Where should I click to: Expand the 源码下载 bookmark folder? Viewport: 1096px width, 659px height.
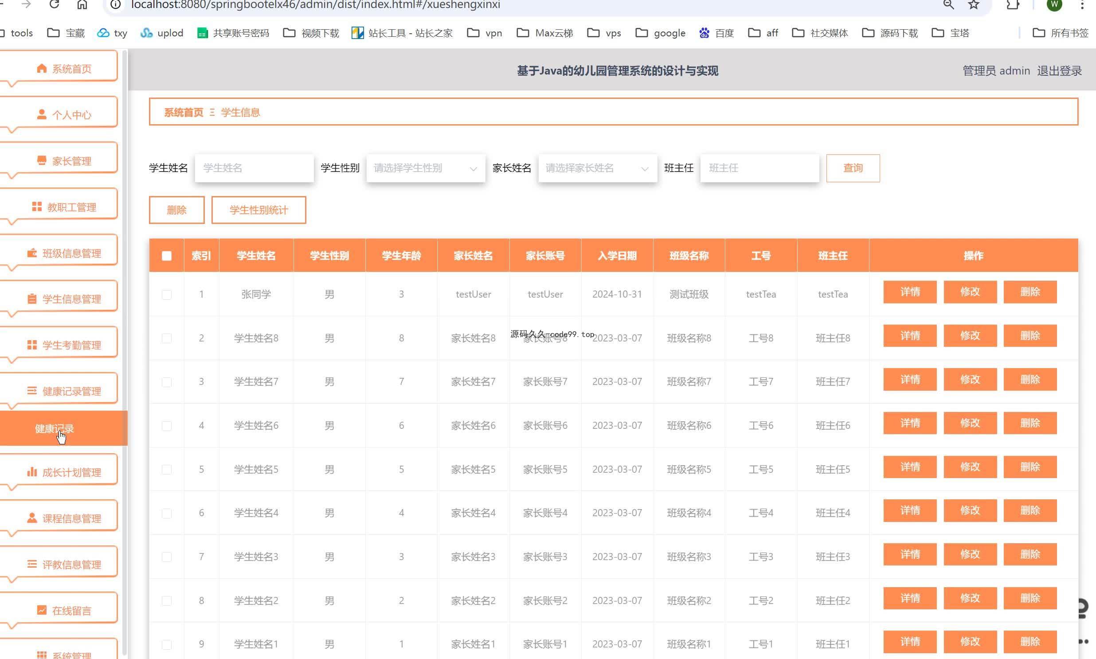coord(890,33)
